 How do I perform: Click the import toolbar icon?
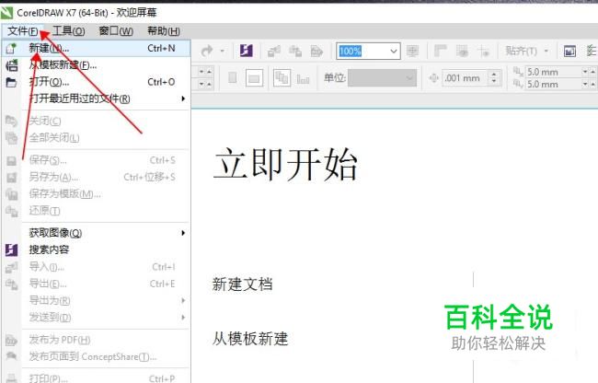(274, 51)
